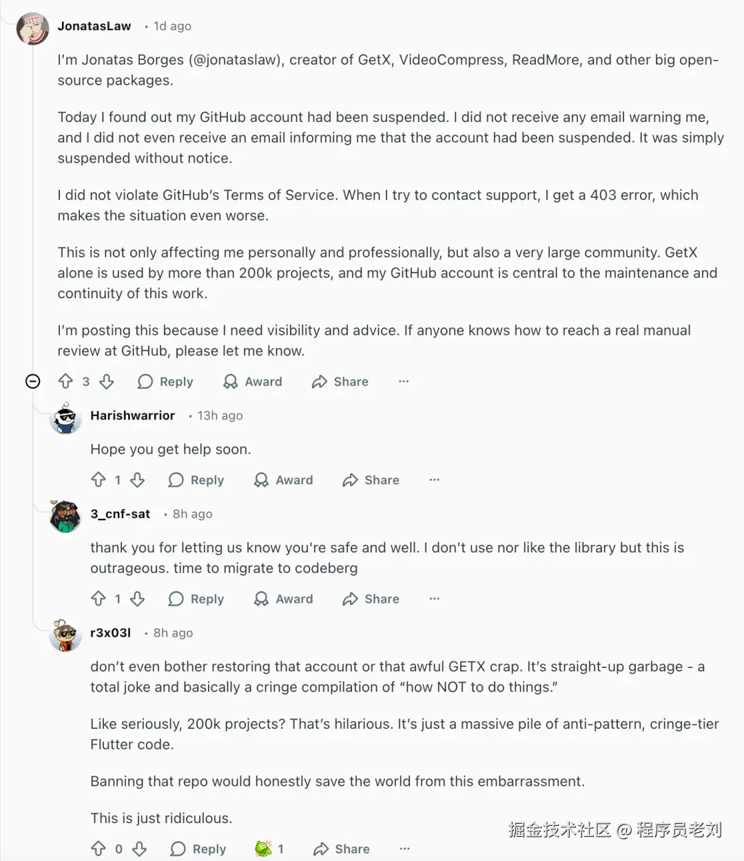Share JonatasLaw's comment
This screenshot has width=744, height=861.
pos(340,382)
